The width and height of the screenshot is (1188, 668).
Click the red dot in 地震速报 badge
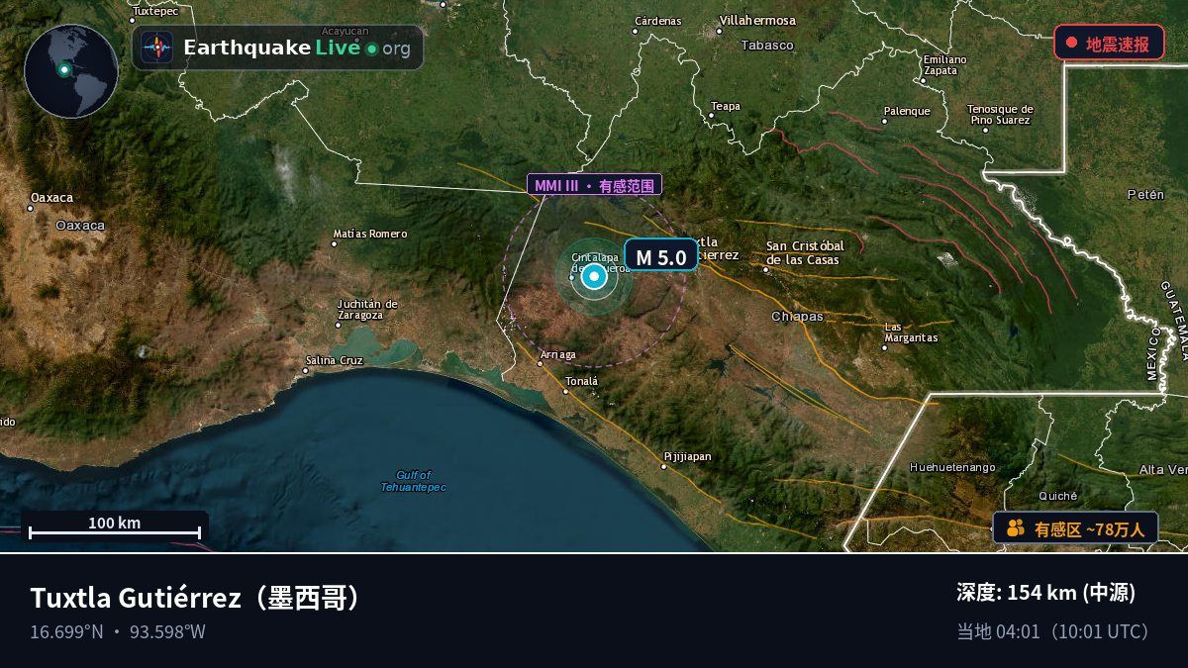click(1071, 44)
